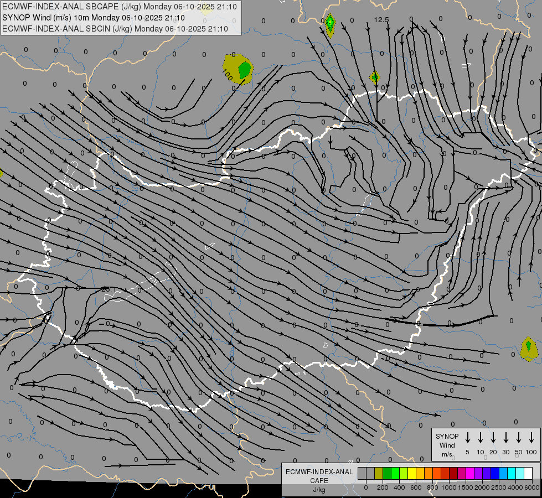Select the bright green CAPE legend swatch
Image resolution: width=542 pixels, height=498 pixels.
[395, 473]
